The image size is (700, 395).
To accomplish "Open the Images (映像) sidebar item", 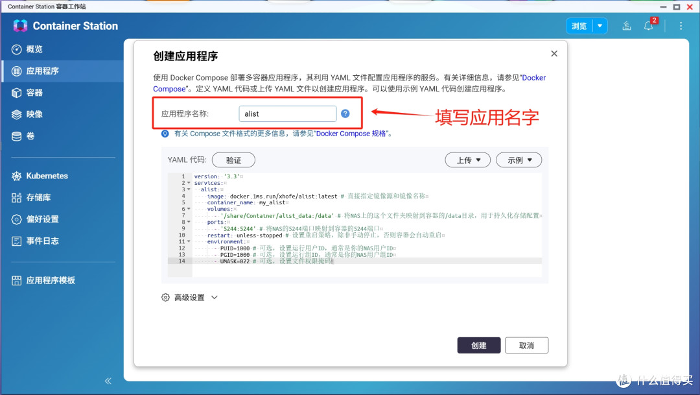I will [x=62, y=114].
